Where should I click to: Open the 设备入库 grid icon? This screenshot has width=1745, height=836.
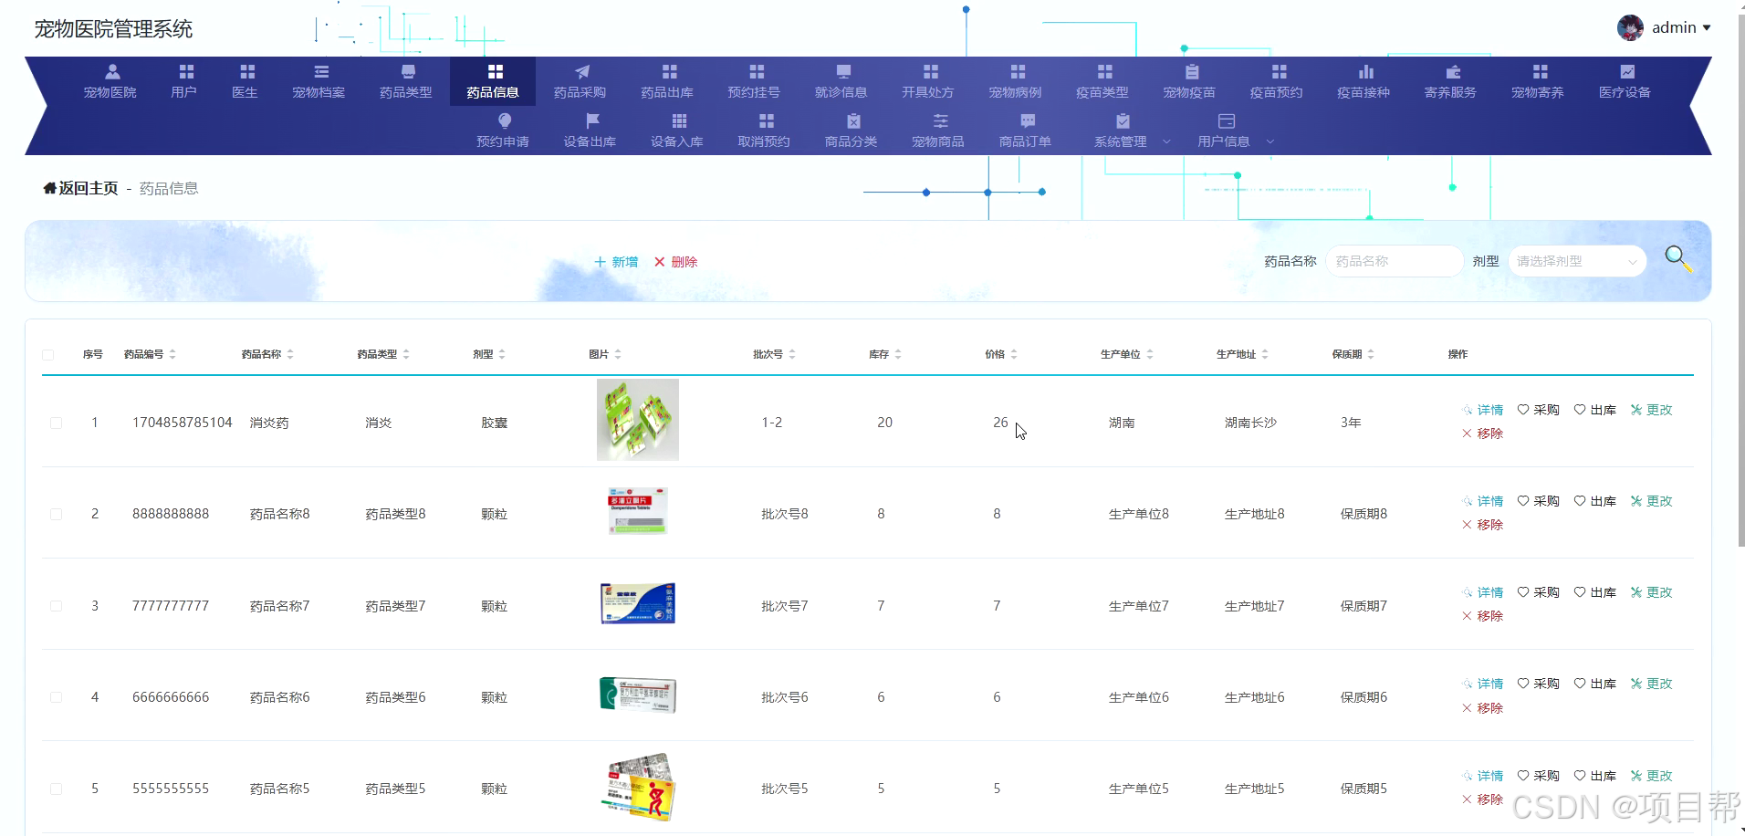click(x=678, y=120)
